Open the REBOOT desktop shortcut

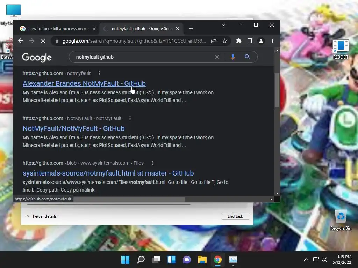(x=341, y=49)
